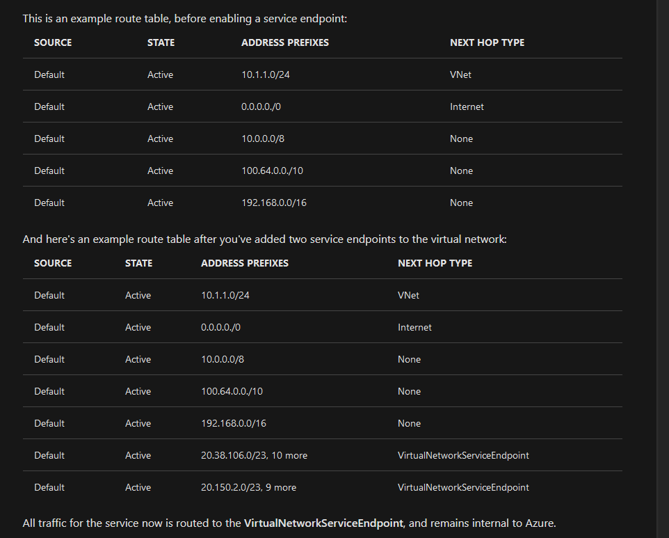Click STATE header in the after-endpoints table
Image resolution: width=669 pixels, height=538 pixels.
point(138,263)
